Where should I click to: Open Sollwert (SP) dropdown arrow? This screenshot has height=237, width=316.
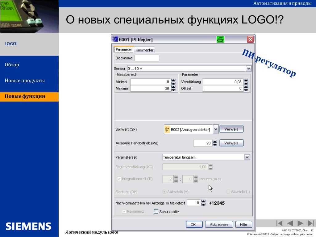point(216,129)
